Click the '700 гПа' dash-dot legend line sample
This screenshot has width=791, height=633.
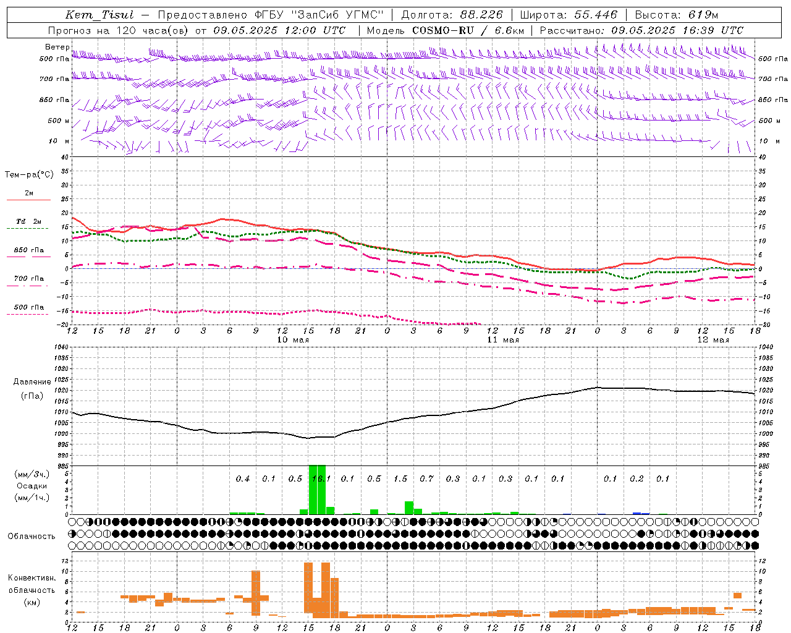28,286
